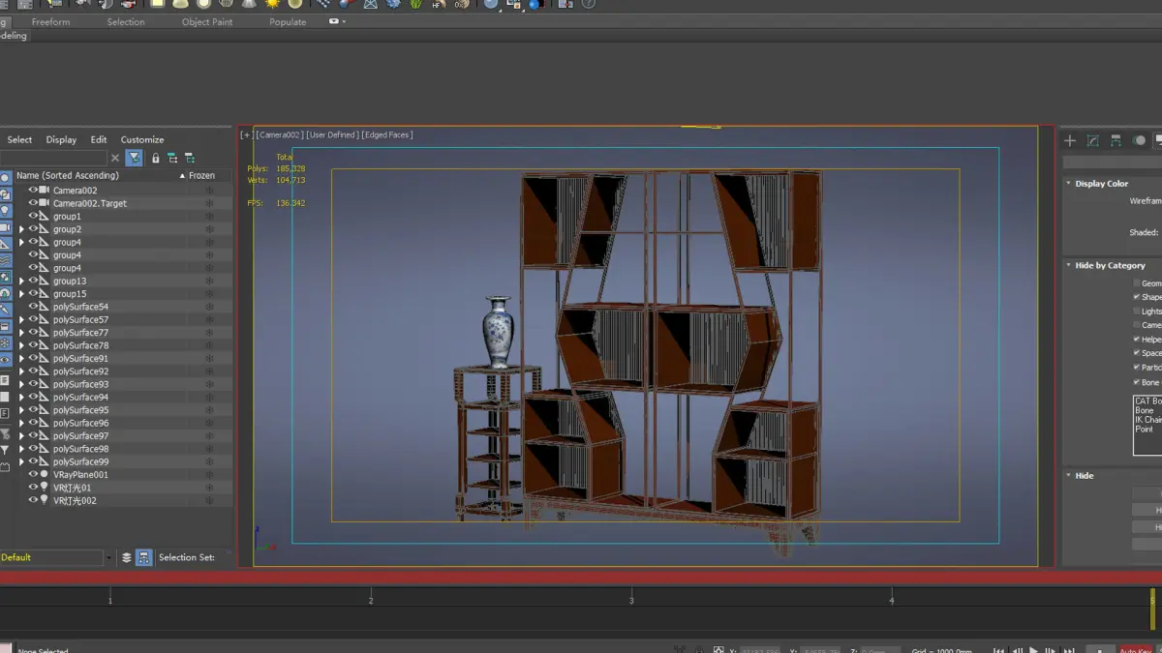Toggle the Shapes hide category checkbox
1162x653 pixels.
tap(1137, 297)
